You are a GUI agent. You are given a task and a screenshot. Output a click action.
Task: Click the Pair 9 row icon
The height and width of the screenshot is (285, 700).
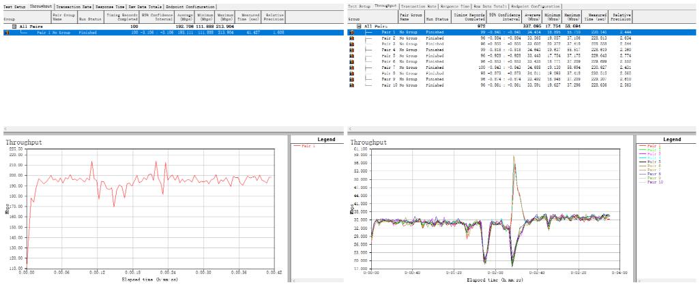(x=352, y=79)
